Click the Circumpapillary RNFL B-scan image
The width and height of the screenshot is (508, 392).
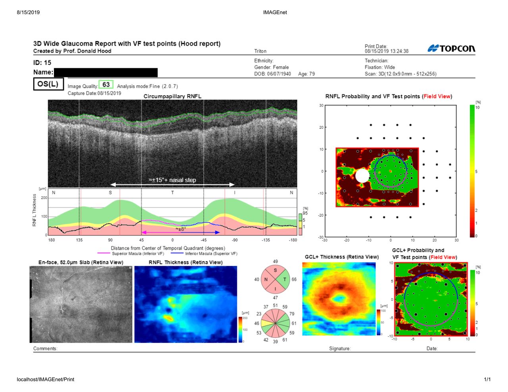[x=172, y=143]
